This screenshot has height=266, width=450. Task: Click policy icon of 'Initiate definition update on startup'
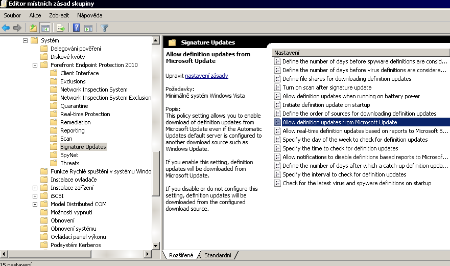(x=277, y=105)
